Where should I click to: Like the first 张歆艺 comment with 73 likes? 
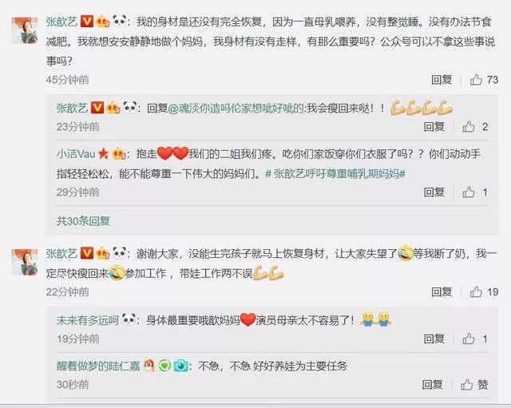(x=476, y=80)
